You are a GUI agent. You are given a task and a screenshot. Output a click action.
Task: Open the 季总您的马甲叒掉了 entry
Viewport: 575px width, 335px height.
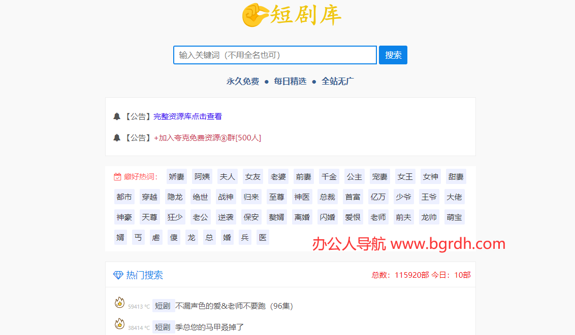click(x=209, y=327)
